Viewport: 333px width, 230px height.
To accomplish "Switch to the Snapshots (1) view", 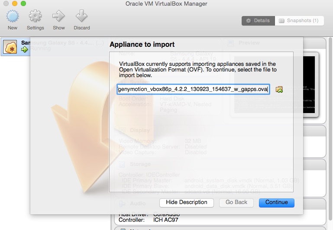I will (x=299, y=21).
